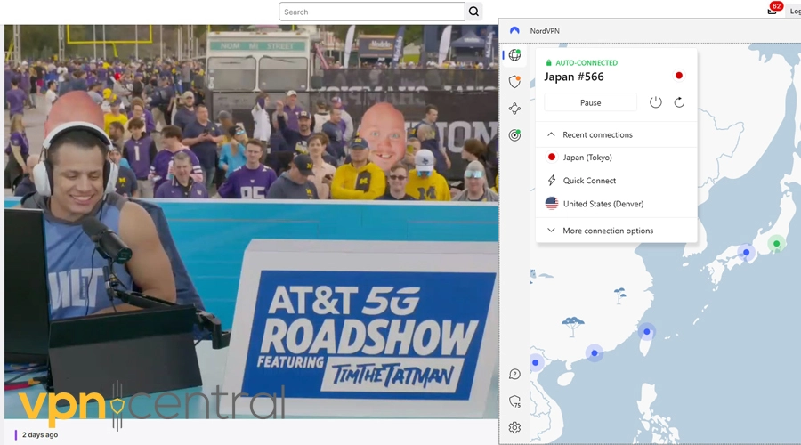Select the Vietnam server pin on map
Screen dimensions: 801x445
point(536,363)
